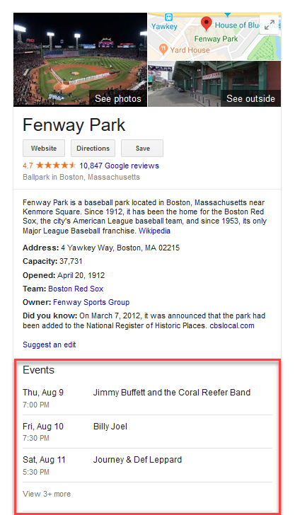The image size is (295, 515).
Task: Open the cbslocal.com source link
Action: [x=232, y=326]
